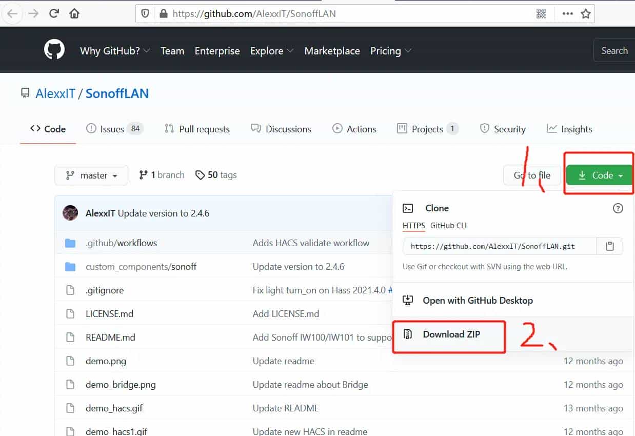Click commit message Update readme about Bridge
Viewport: 635px width, 436px height.
click(310, 385)
